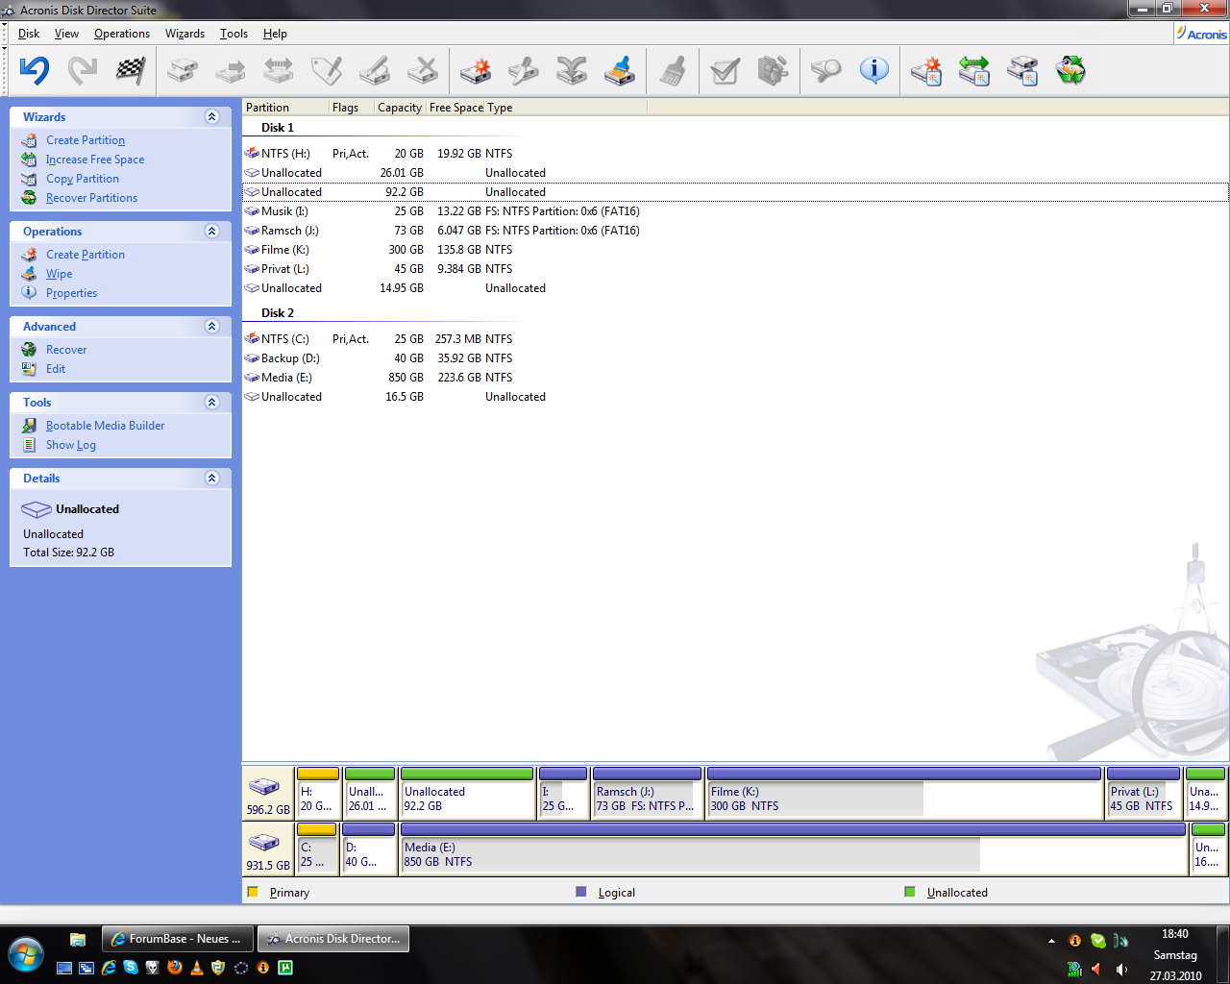Open the Tools menu
The height and width of the screenshot is (984, 1230).
pyautogui.click(x=234, y=34)
